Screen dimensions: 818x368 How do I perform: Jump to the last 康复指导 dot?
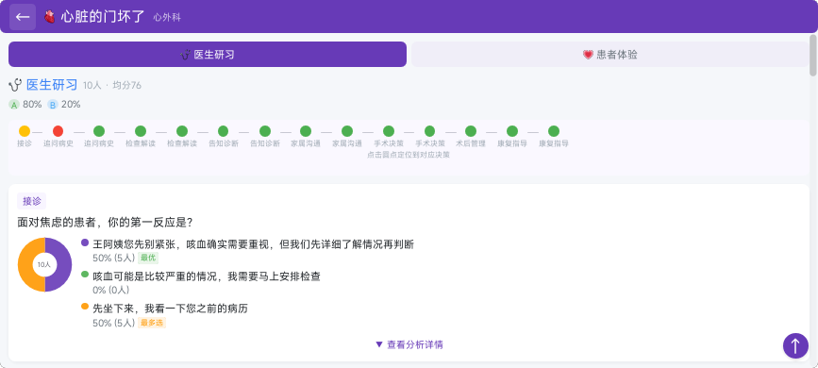[x=554, y=131]
